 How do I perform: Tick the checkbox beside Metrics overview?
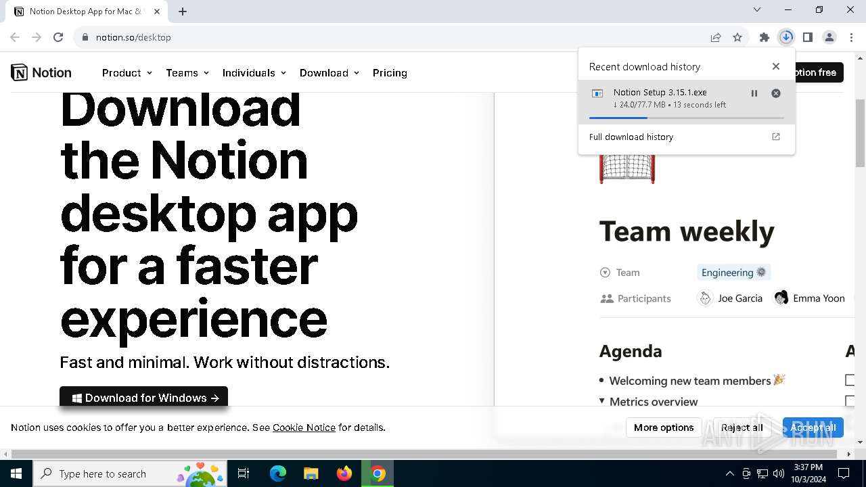(850, 401)
